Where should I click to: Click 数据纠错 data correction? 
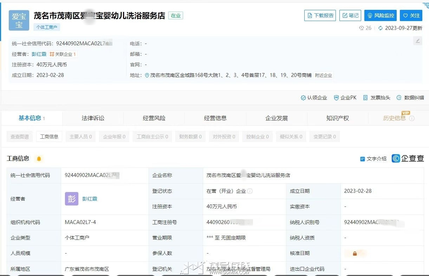410,98
